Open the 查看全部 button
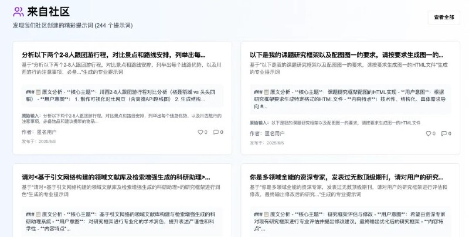The height and width of the screenshot is (237, 469). [x=444, y=18]
